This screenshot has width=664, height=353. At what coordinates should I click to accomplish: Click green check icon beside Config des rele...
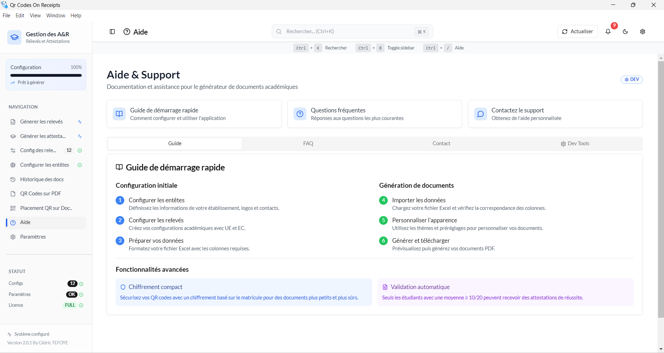point(80,150)
